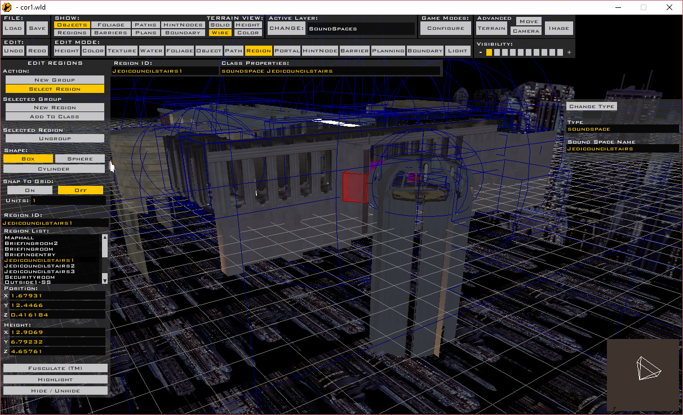Switch to Light edit mode
The image size is (683, 415).
click(458, 51)
